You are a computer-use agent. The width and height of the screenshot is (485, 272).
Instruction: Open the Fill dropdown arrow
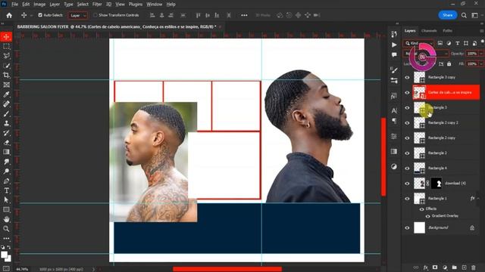481,63
